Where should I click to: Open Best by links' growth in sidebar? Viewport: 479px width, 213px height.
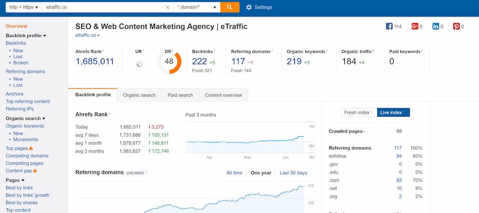click(27, 195)
